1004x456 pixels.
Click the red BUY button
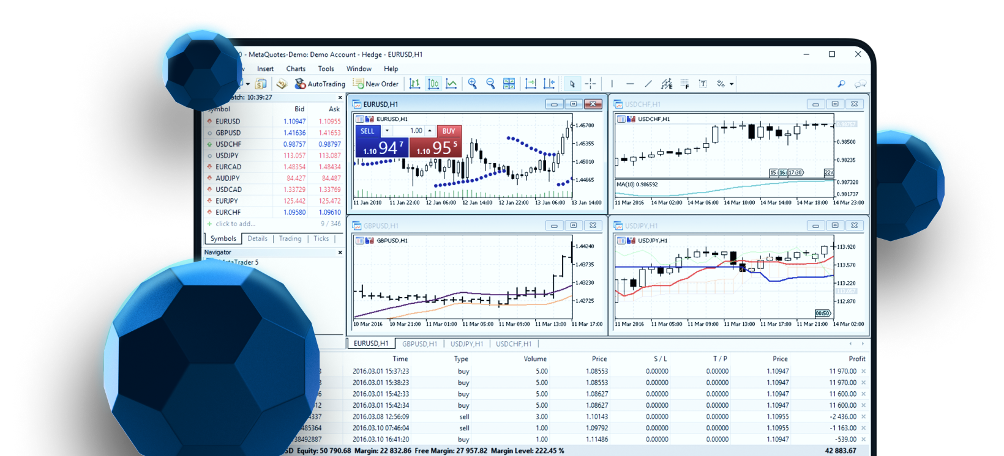[449, 131]
